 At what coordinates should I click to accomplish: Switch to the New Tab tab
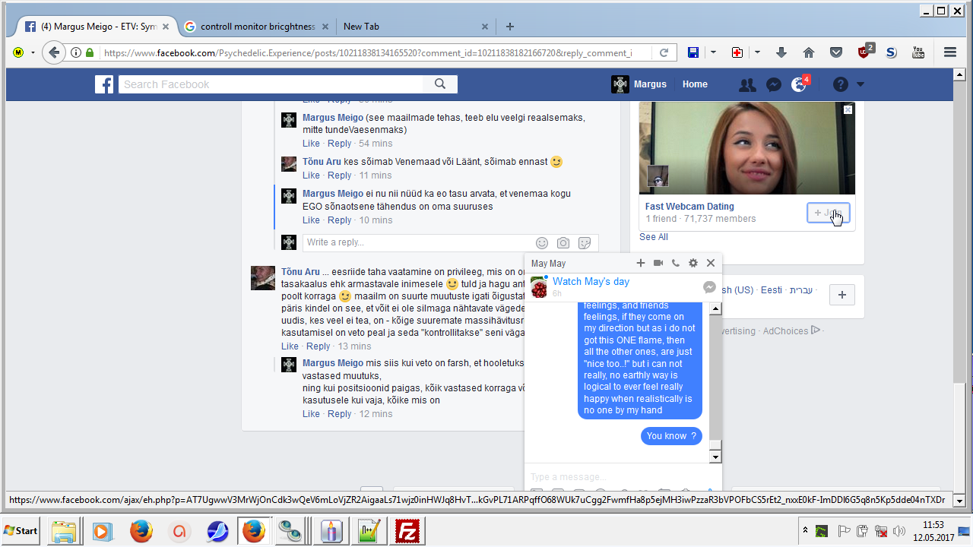pyautogui.click(x=413, y=27)
